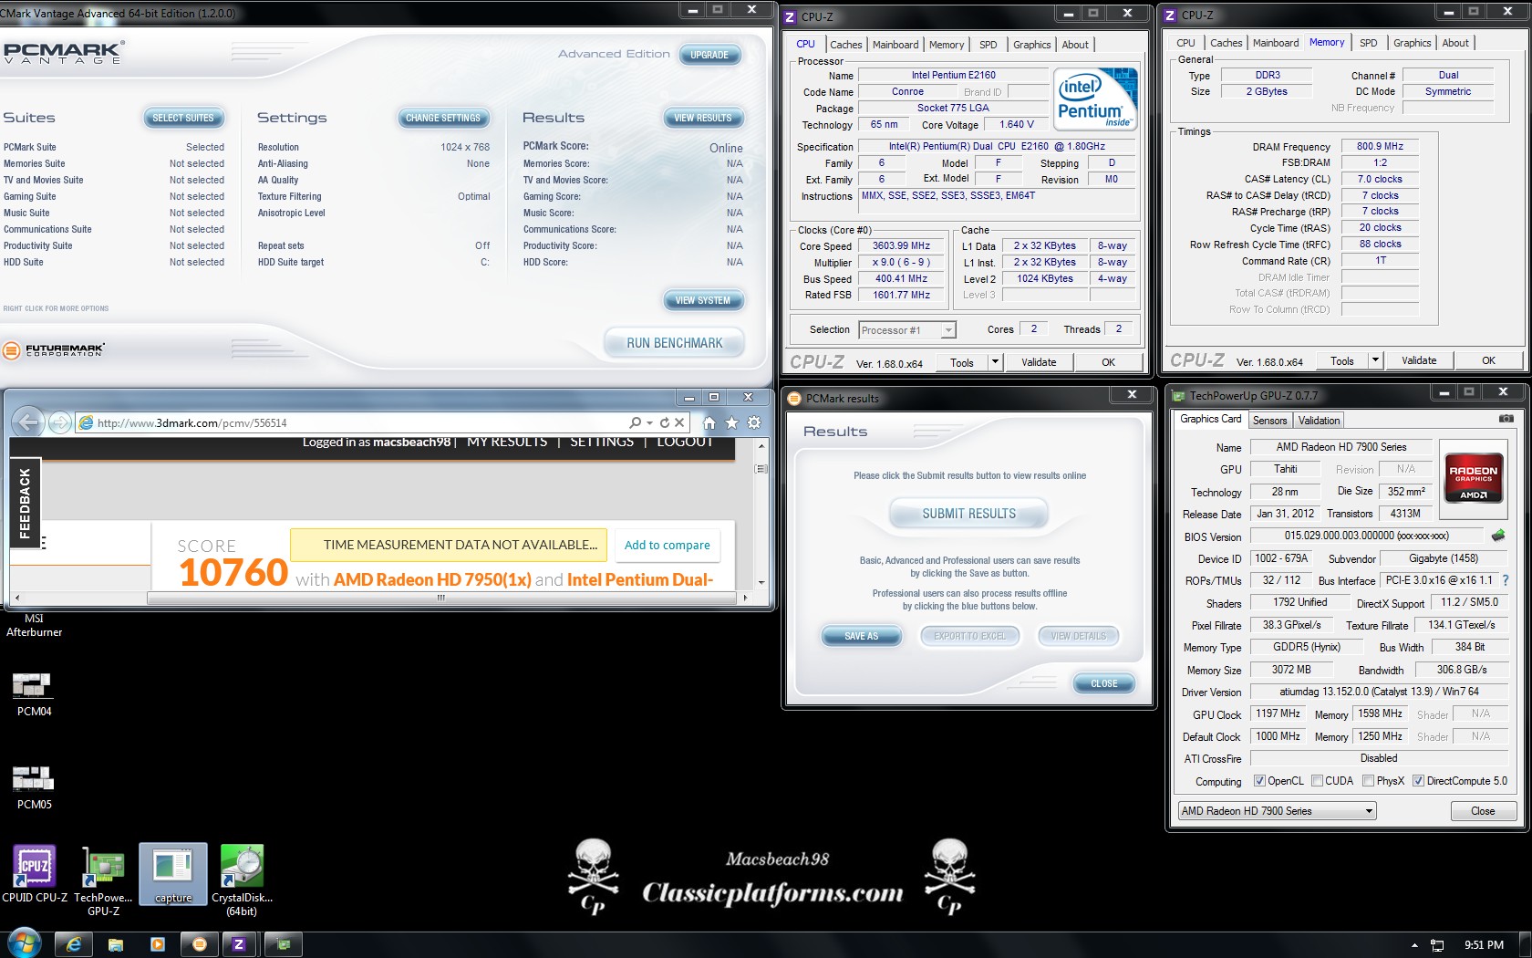The height and width of the screenshot is (958, 1532).
Task: Show hidden system tray icons arrow
Action: point(1414,945)
